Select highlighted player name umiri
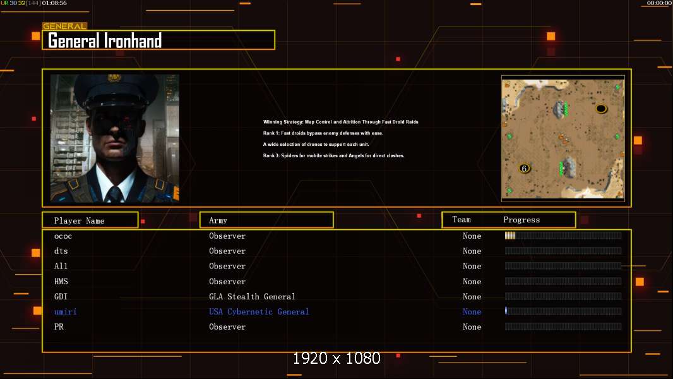 pos(65,311)
